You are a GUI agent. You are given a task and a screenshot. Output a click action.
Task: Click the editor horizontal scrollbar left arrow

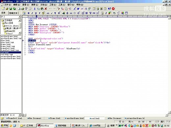(25, 115)
